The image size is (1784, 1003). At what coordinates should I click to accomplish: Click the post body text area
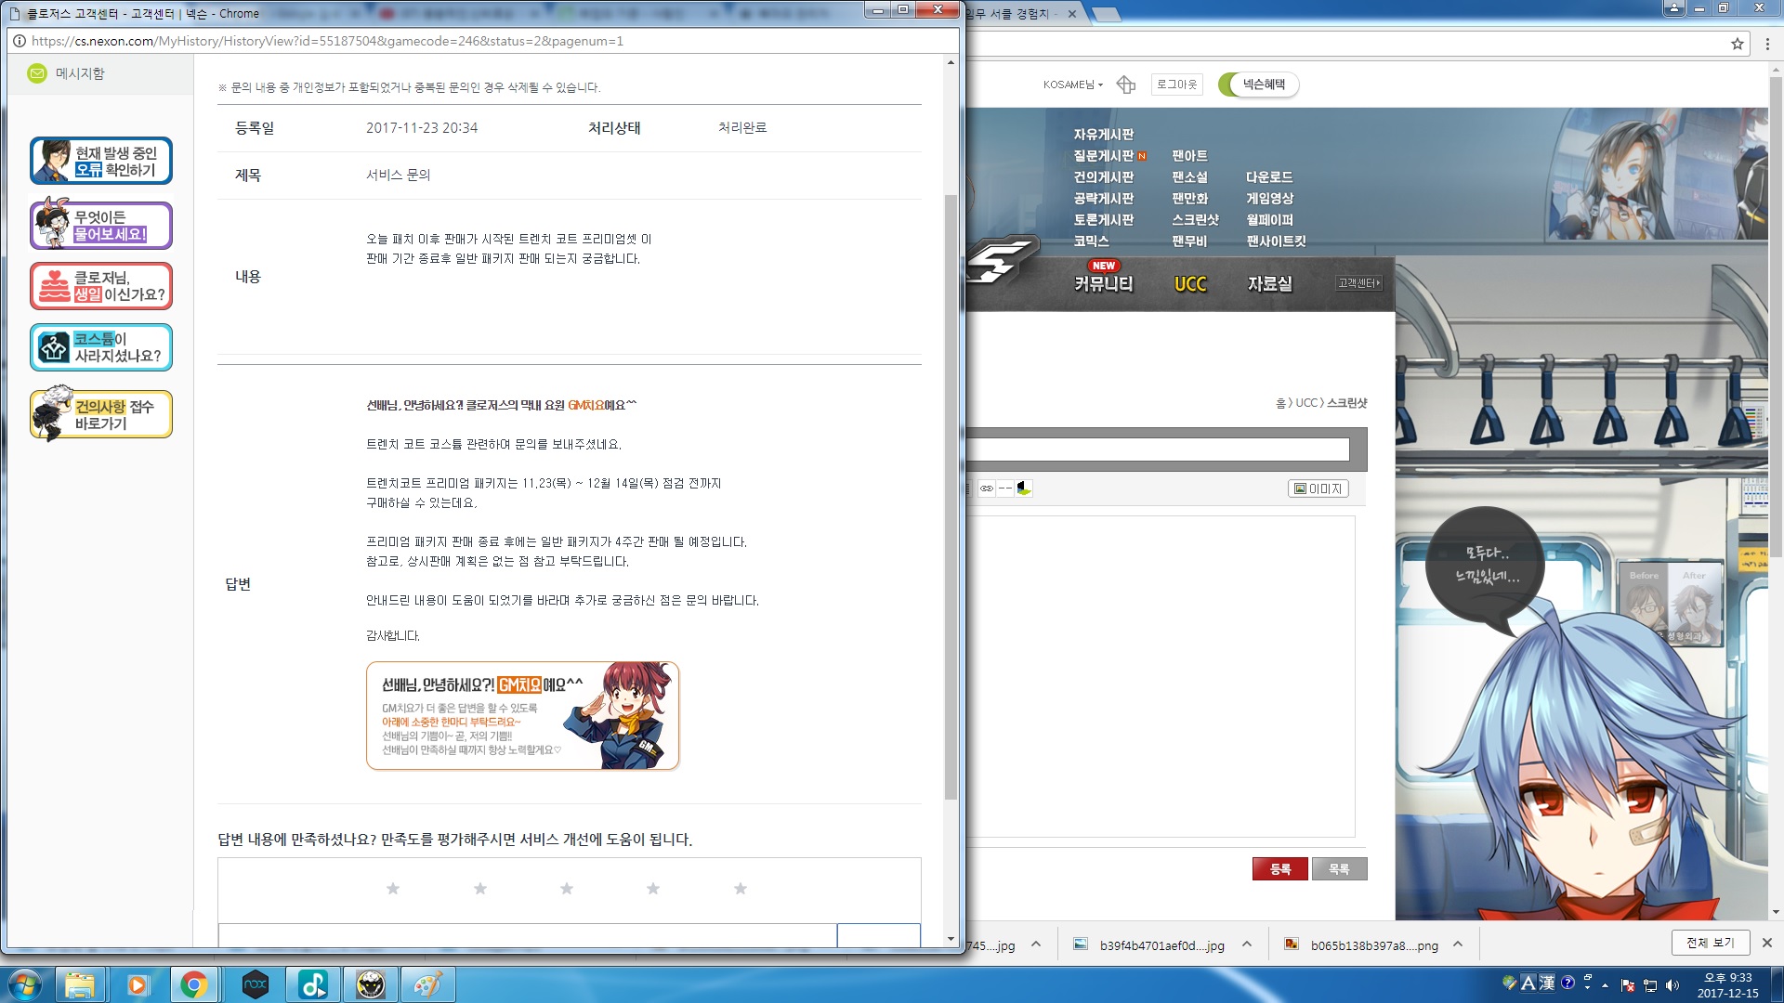pyautogui.click(x=1160, y=676)
